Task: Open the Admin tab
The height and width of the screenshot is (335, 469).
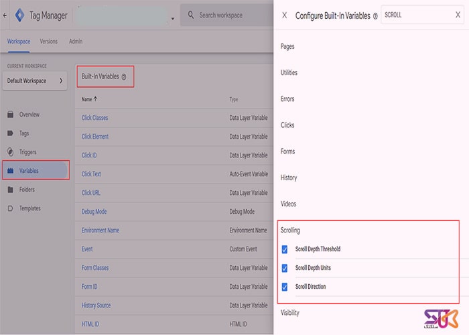Action: (76, 42)
